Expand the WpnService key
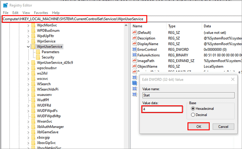 coord(28,41)
